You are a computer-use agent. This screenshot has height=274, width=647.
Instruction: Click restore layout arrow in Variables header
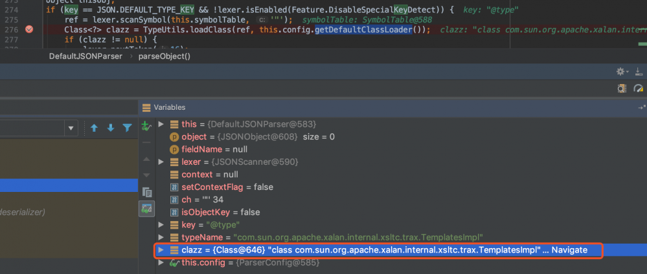point(642,107)
